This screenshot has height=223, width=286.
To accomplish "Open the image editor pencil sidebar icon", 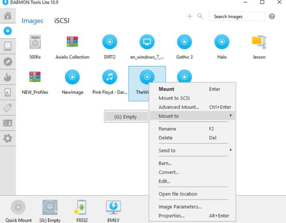I will [7, 62].
